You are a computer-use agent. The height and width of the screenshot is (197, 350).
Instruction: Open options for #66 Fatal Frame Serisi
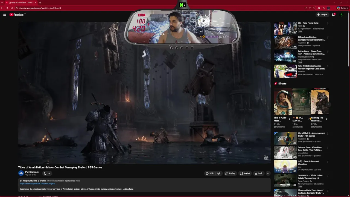pyautogui.click(x=328, y=24)
